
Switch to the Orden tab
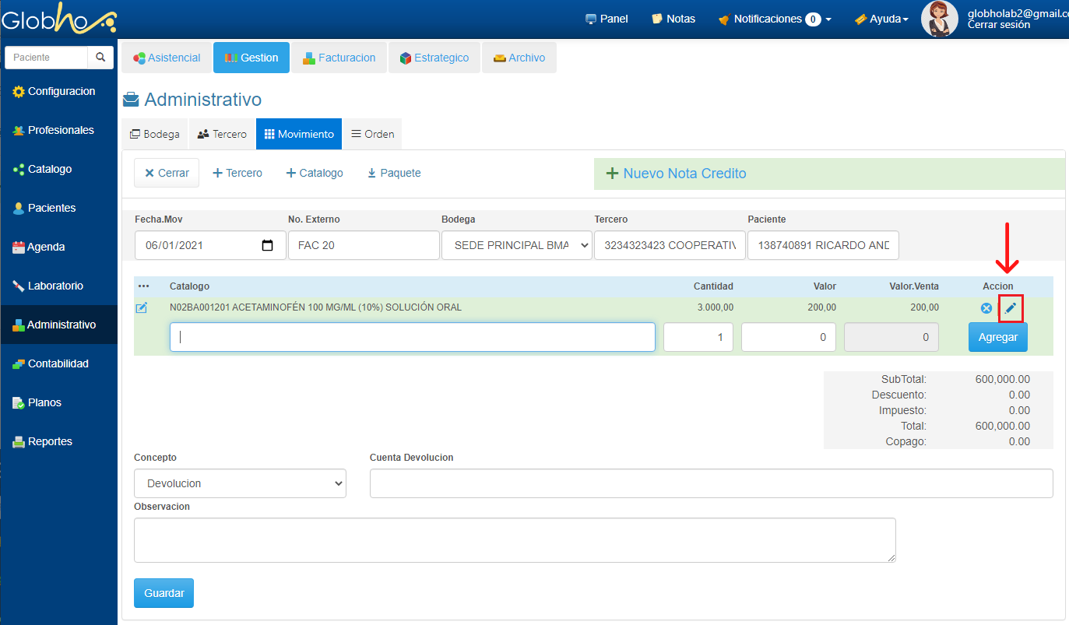pyautogui.click(x=372, y=134)
